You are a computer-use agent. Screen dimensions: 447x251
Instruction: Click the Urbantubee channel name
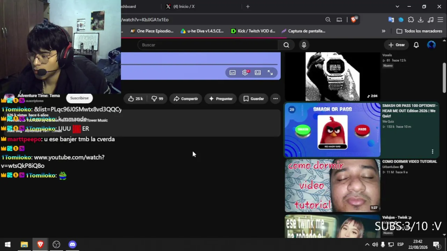pyautogui.click(x=390, y=167)
